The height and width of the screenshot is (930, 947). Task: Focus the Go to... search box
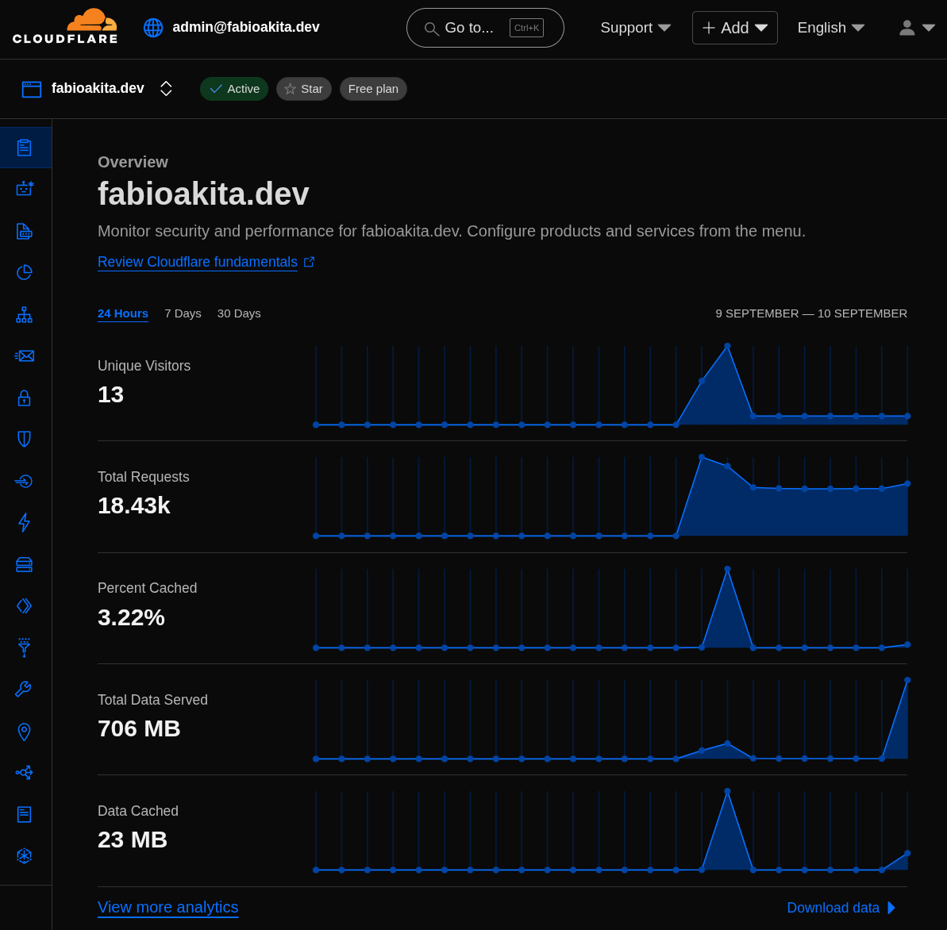[485, 28]
